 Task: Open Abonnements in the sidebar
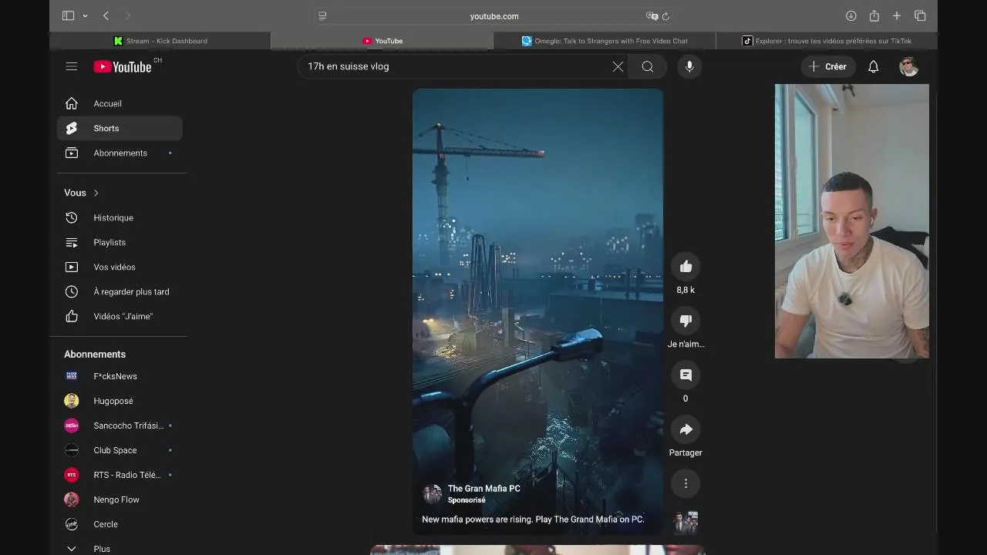click(120, 153)
